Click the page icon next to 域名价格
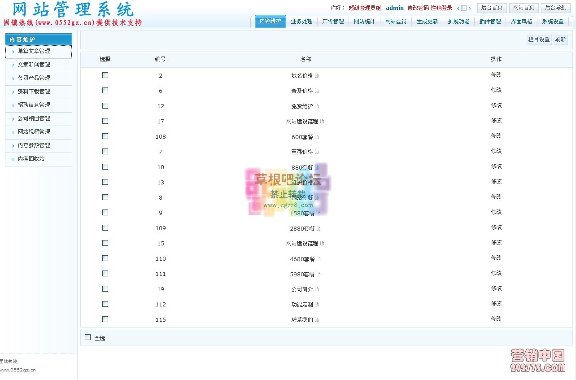Image resolution: width=576 pixels, height=380 pixels. [317, 76]
